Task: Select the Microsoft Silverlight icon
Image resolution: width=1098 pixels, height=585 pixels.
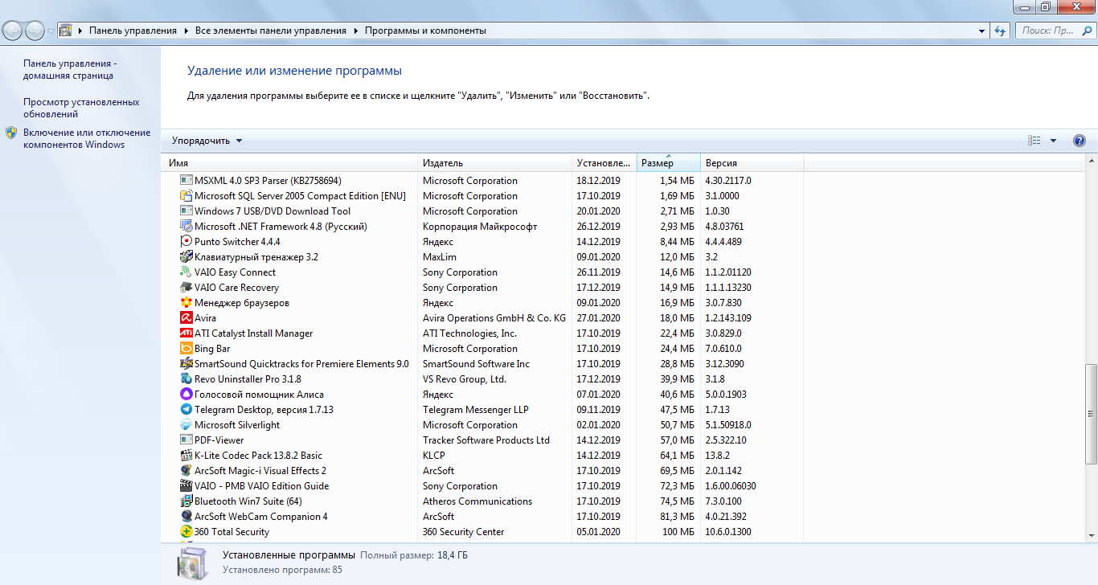Action: pyautogui.click(x=186, y=425)
